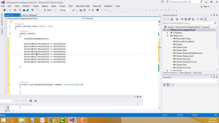The height and width of the screenshot is (123, 219).
Task: Expand the Properties node in Solution Explorer
Action: click(167, 33)
